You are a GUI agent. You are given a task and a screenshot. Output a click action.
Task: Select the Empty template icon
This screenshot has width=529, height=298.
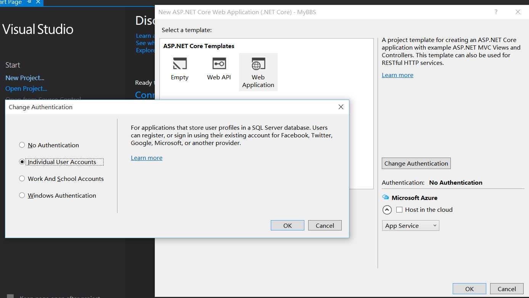pos(180,63)
